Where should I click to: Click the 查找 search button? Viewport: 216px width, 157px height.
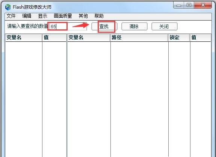click(x=104, y=26)
